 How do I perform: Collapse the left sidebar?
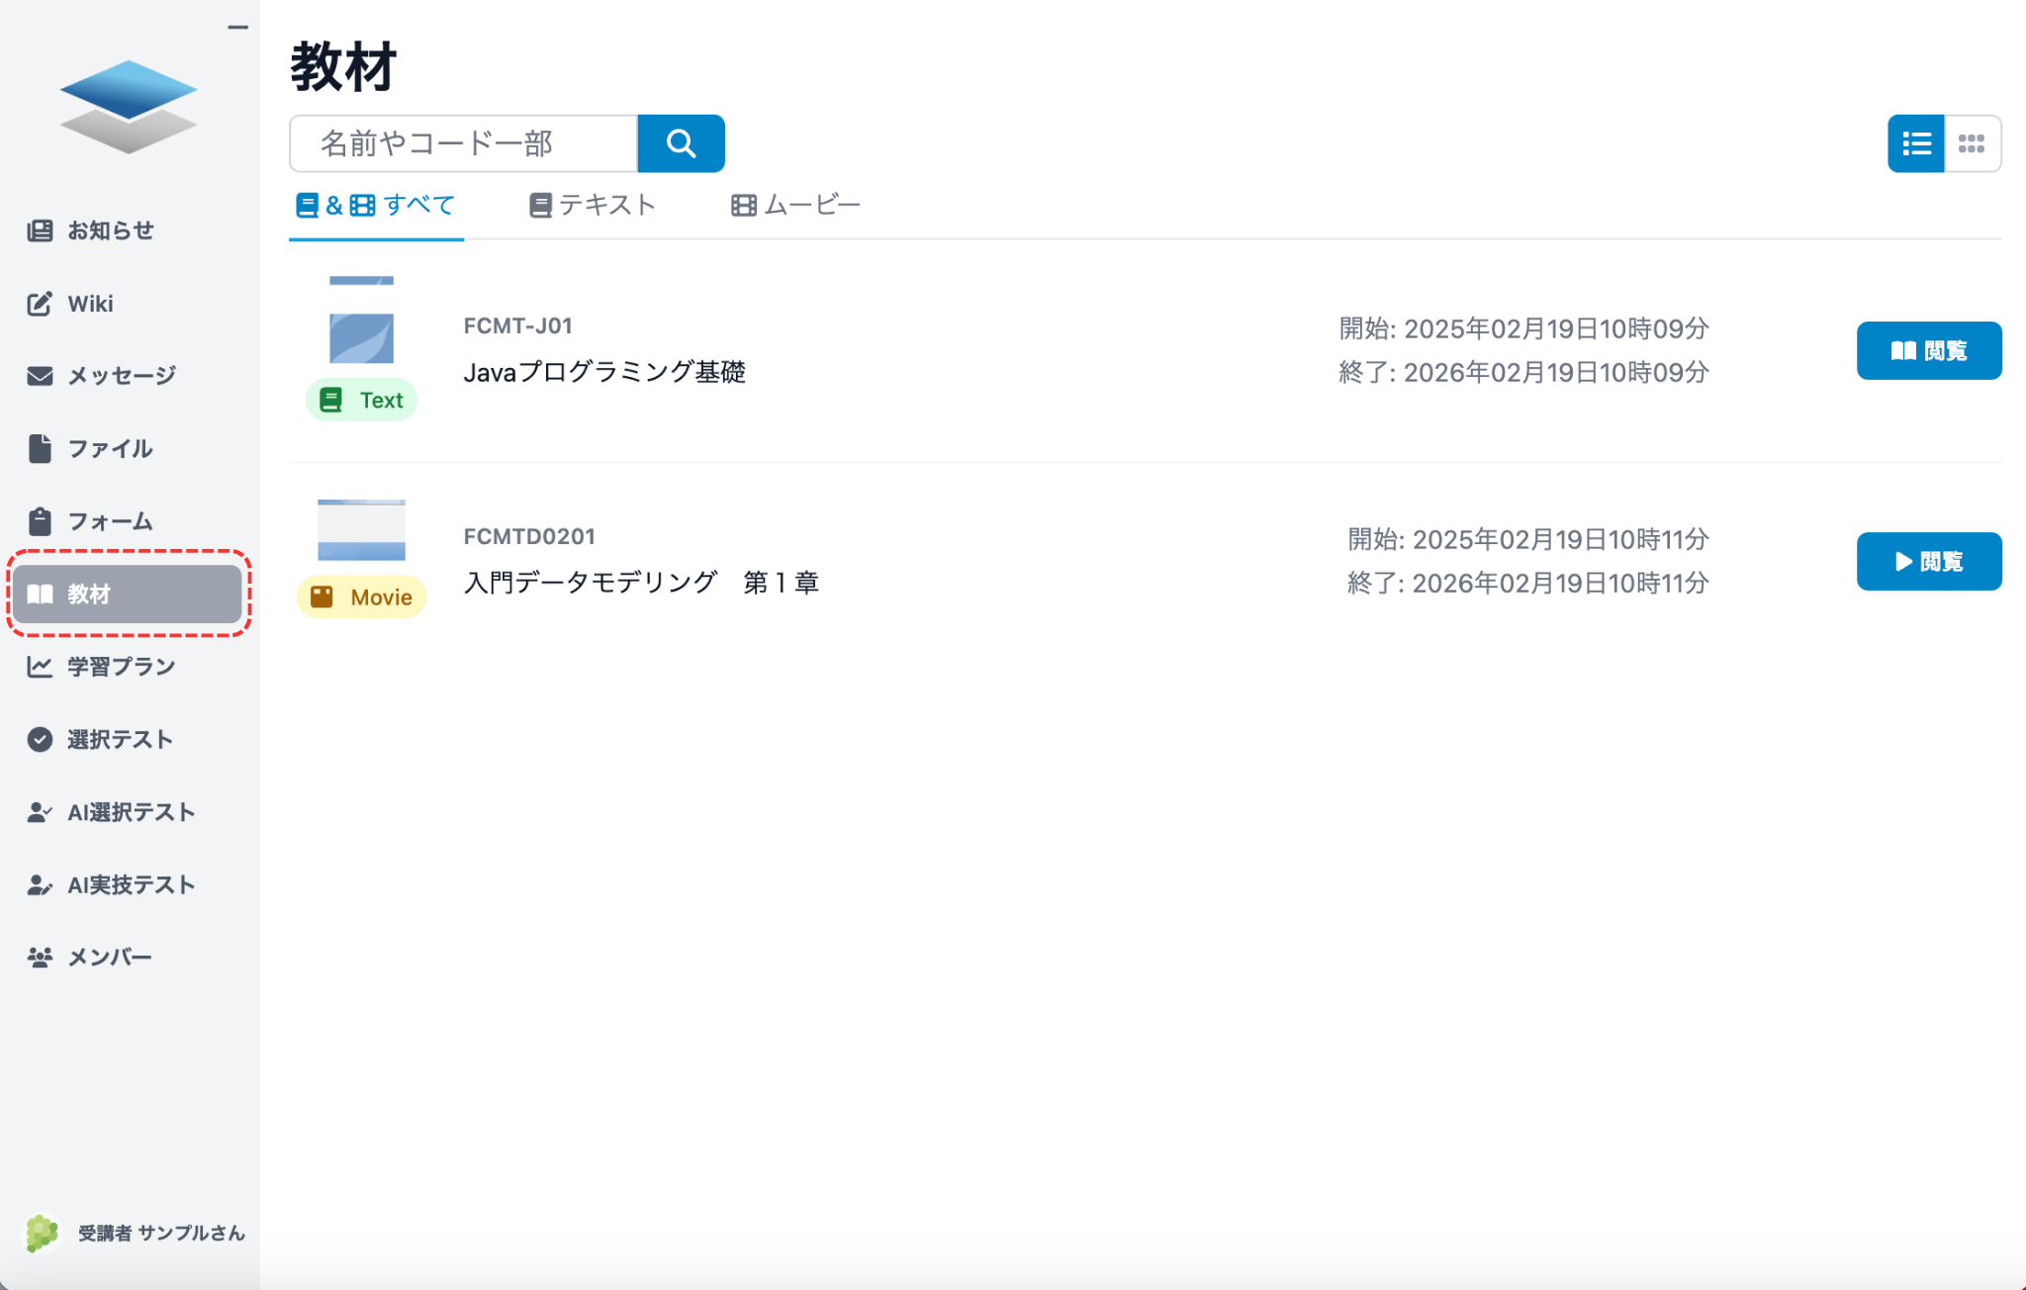(x=237, y=27)
